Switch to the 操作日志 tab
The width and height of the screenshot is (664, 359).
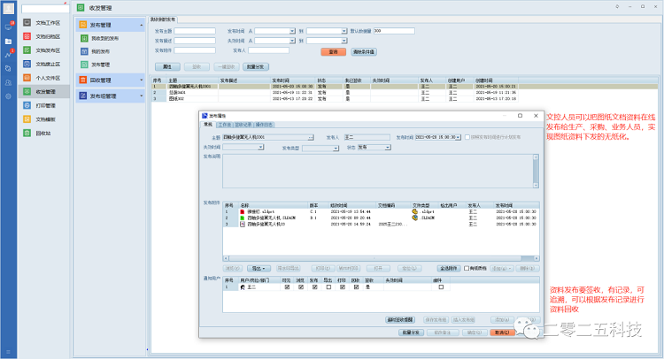[x=264, y=125]
